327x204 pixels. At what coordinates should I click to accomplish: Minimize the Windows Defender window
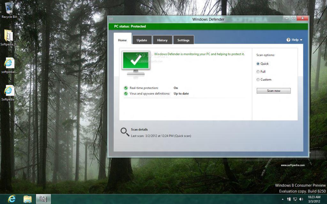(x=286, y=18)
